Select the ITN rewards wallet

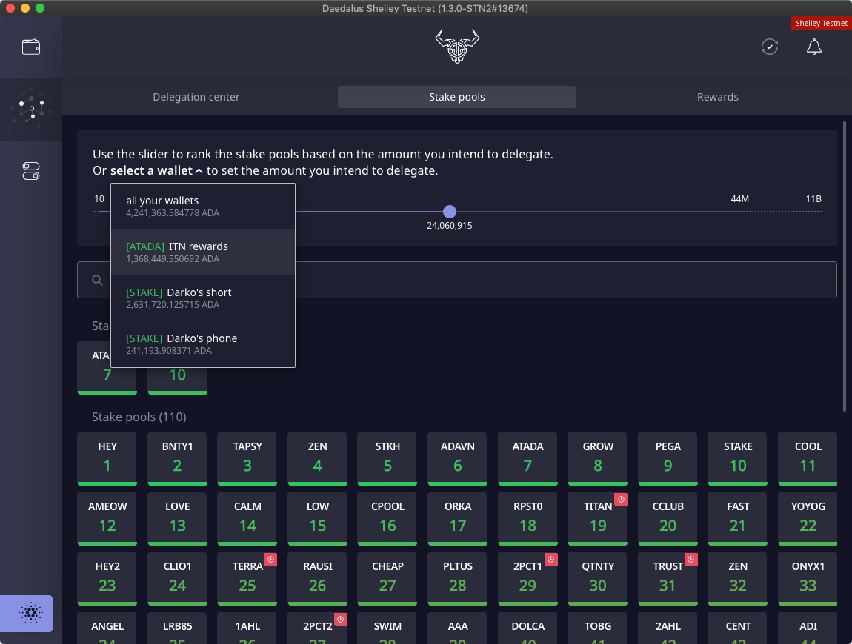[x=203, y=252]
